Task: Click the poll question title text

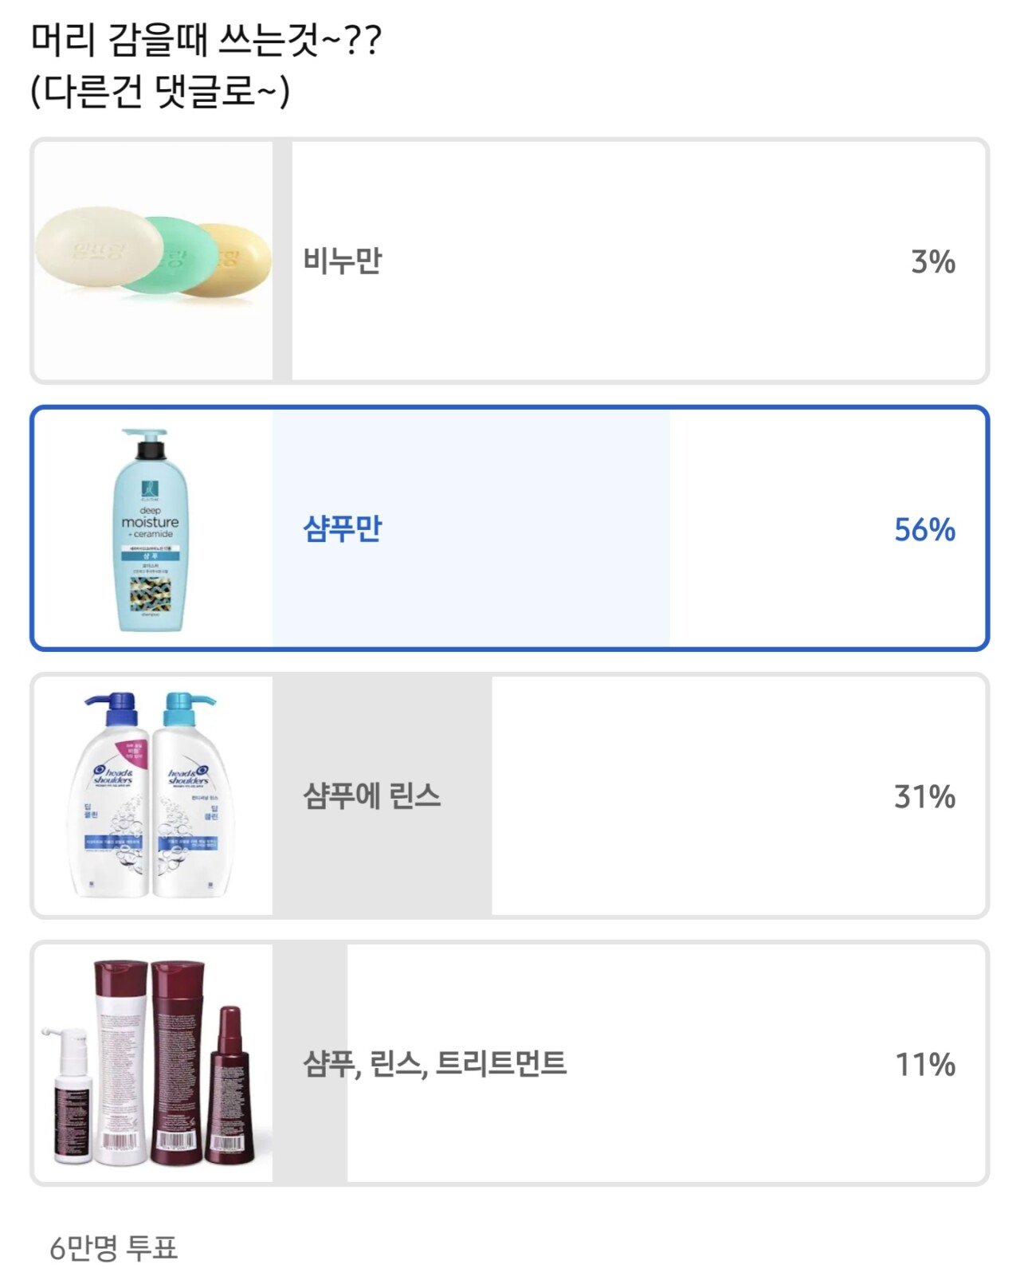Action: point(206,40)
